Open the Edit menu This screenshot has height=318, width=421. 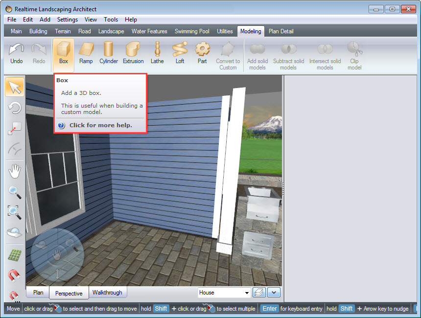click(27, 20)
